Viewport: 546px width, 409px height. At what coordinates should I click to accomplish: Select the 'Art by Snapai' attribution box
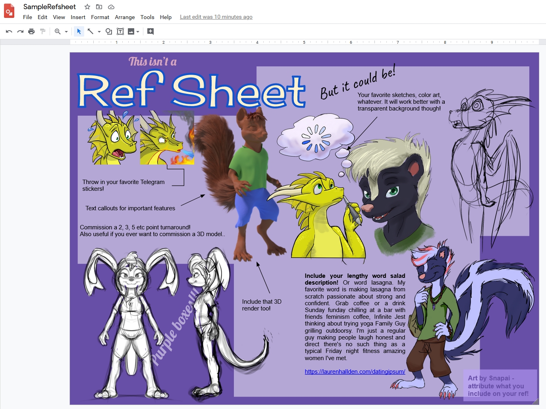pos(500,386)
